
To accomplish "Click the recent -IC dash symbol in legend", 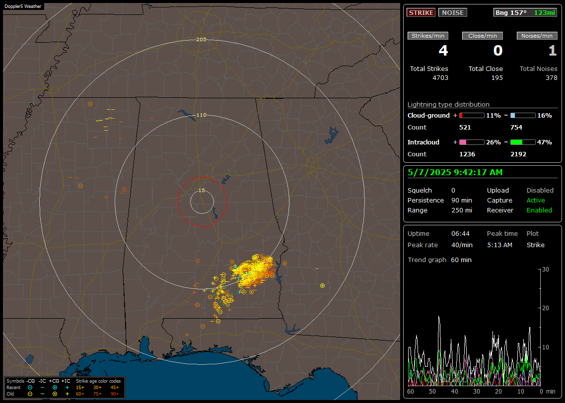I will coord(43,388).
